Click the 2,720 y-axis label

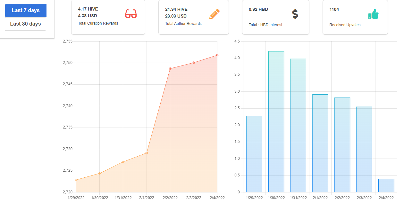click(67, 192)
